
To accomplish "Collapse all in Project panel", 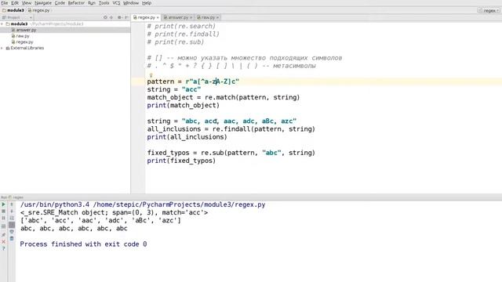I will coord(111,17).
